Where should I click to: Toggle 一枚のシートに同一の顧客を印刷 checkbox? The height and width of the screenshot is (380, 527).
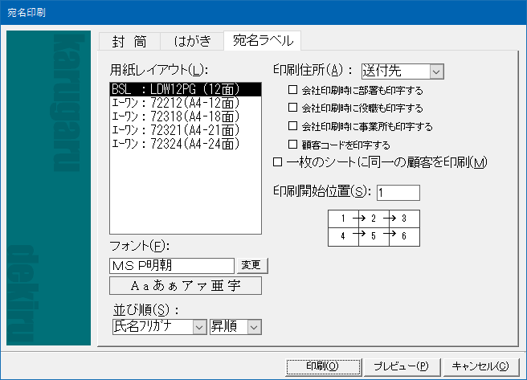[278, 163]
